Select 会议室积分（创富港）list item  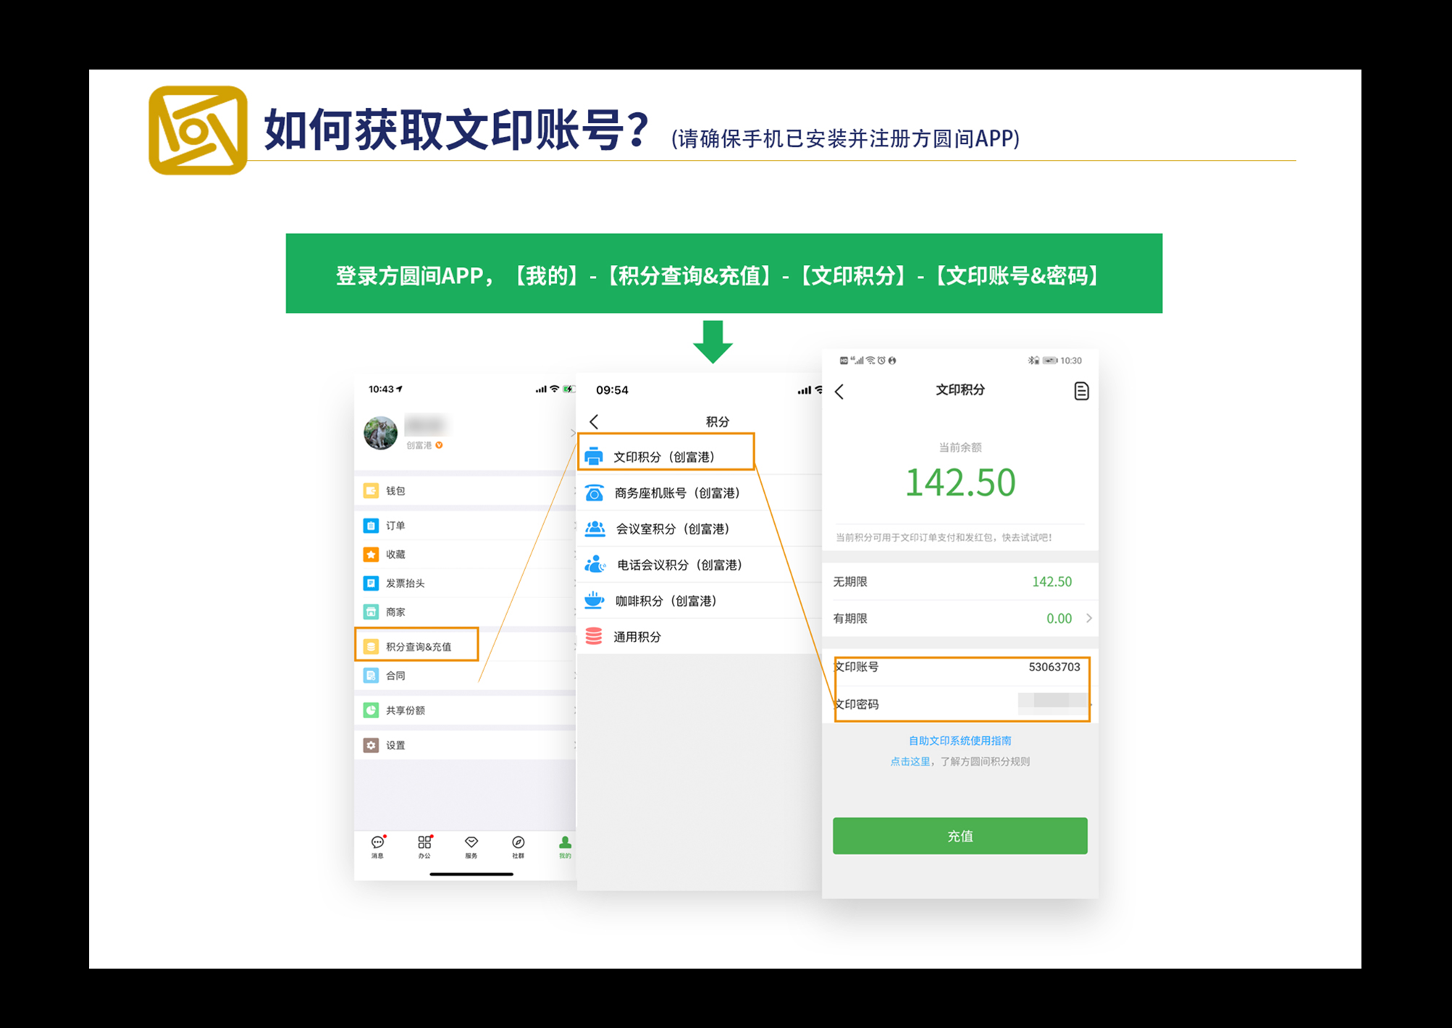point(700,528)
